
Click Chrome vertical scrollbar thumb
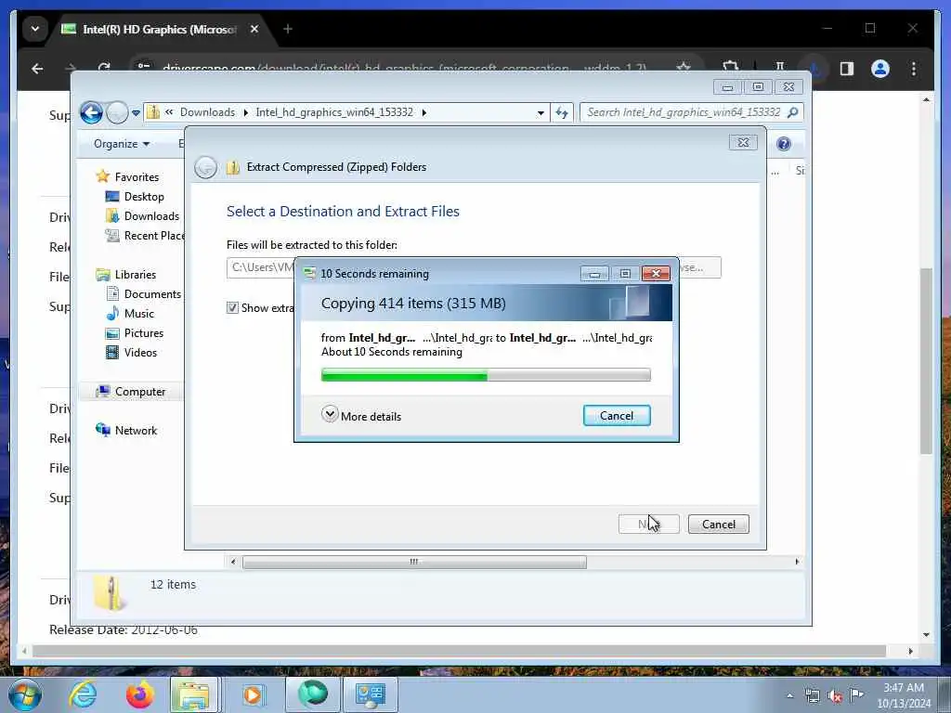click(x=926, y=361)
